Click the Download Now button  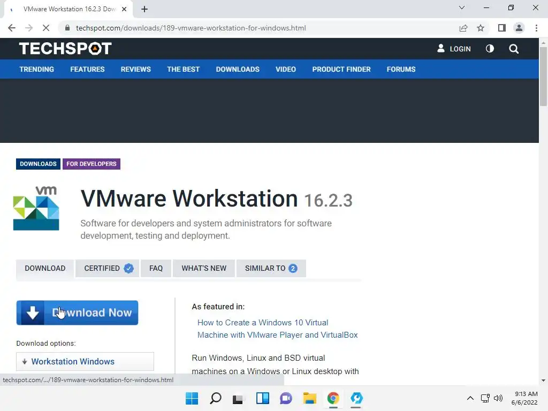[77, 313]
